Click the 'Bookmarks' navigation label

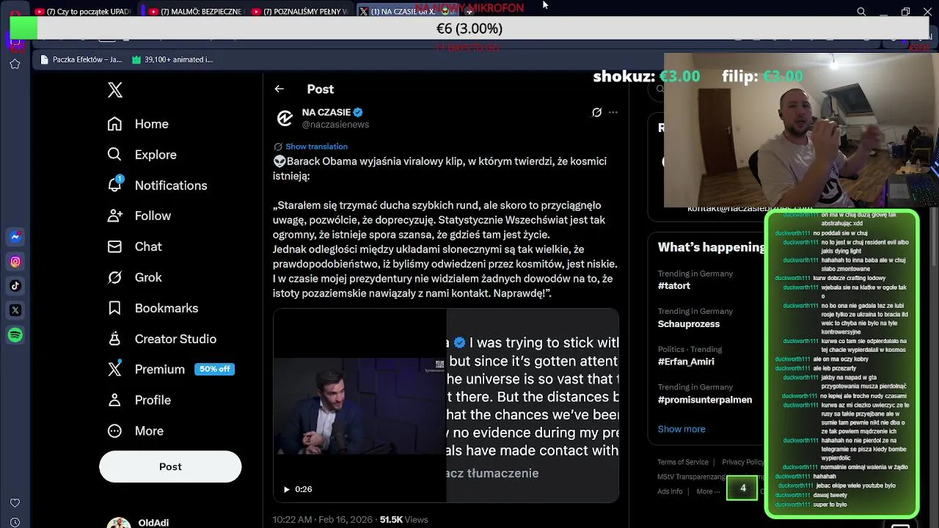click(x=167, y=308)
